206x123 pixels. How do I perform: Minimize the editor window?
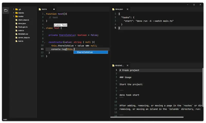click(x=187, y=5)
